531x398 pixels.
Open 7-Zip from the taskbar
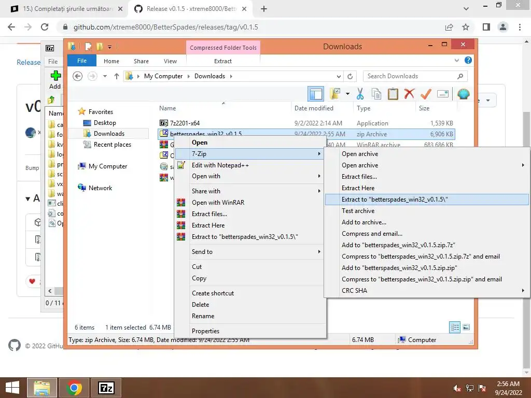point(106,388)
